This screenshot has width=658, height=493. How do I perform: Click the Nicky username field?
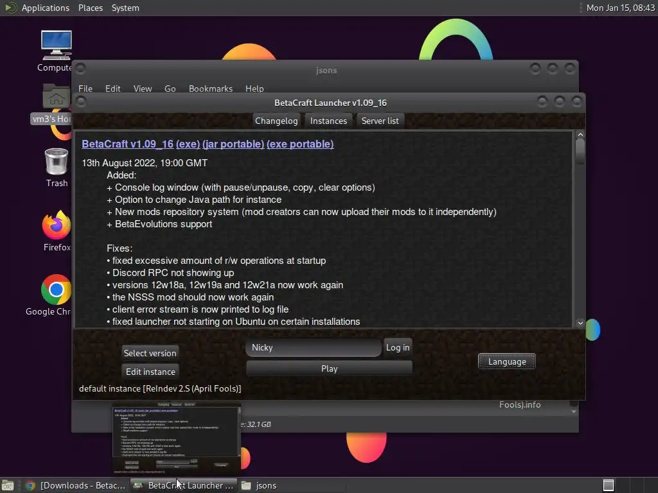point(314,347)
